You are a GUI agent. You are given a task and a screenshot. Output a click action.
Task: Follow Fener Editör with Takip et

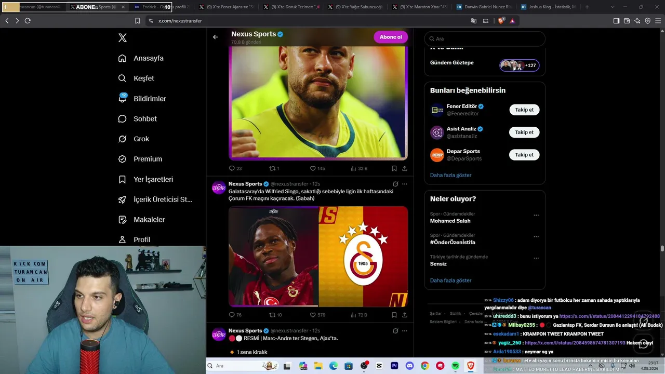(x=524, y=110)
